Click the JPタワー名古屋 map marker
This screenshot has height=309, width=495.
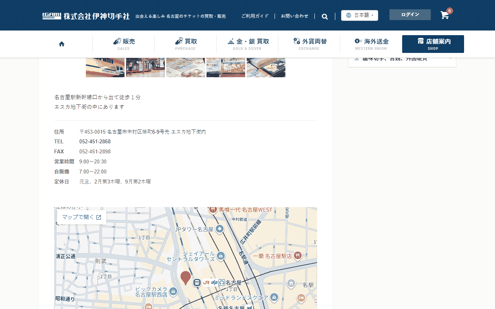(x=220, y=229)
